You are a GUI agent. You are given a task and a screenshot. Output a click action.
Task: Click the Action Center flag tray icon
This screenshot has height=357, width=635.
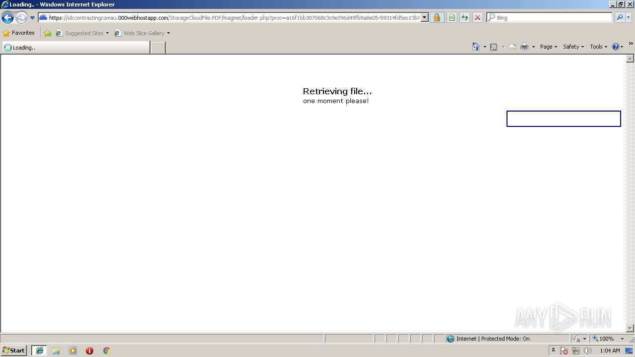click(x=564, y=351)
